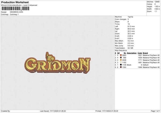Click the barcode below the worksheet title
The height and width of the screenshot is (113, 161).
pos(15,9)
